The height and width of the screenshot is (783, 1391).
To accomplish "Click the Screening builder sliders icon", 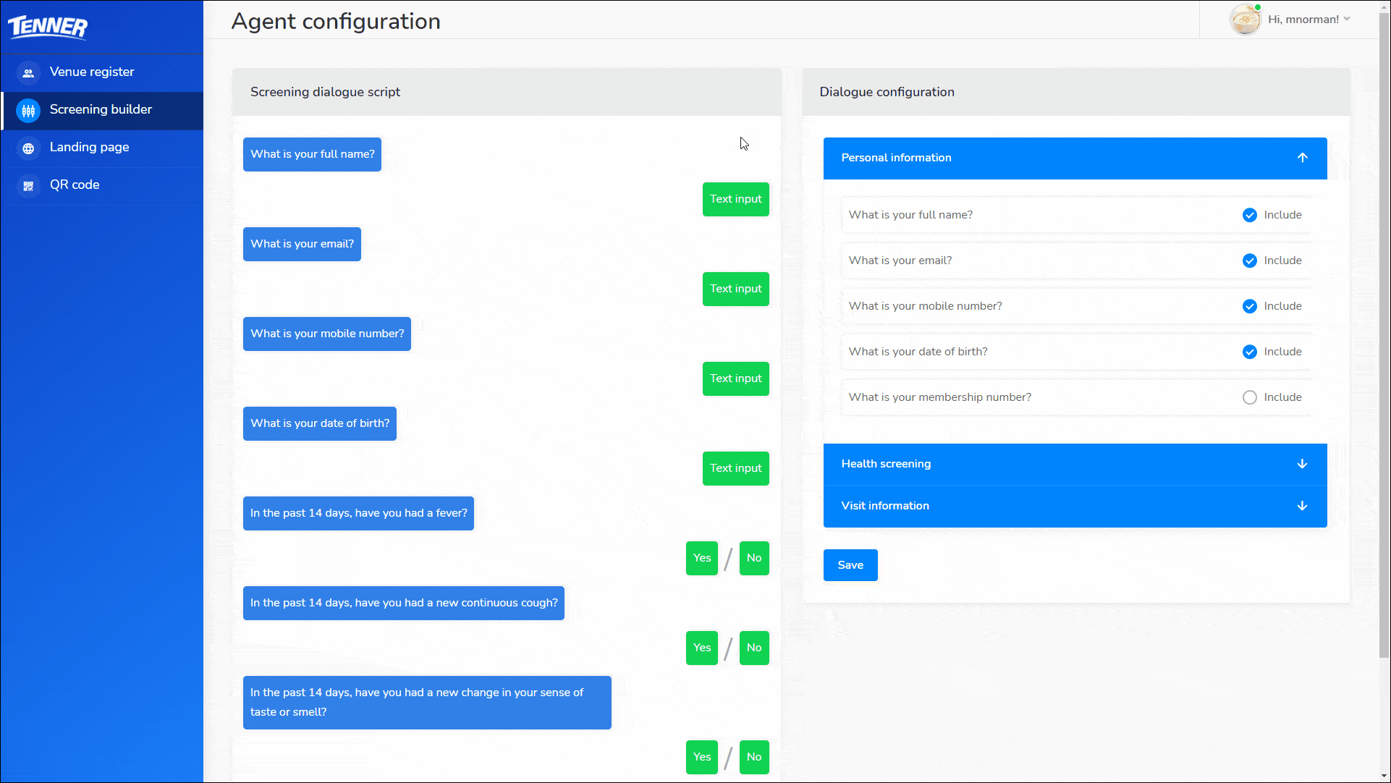I will [x=28, y=111].
